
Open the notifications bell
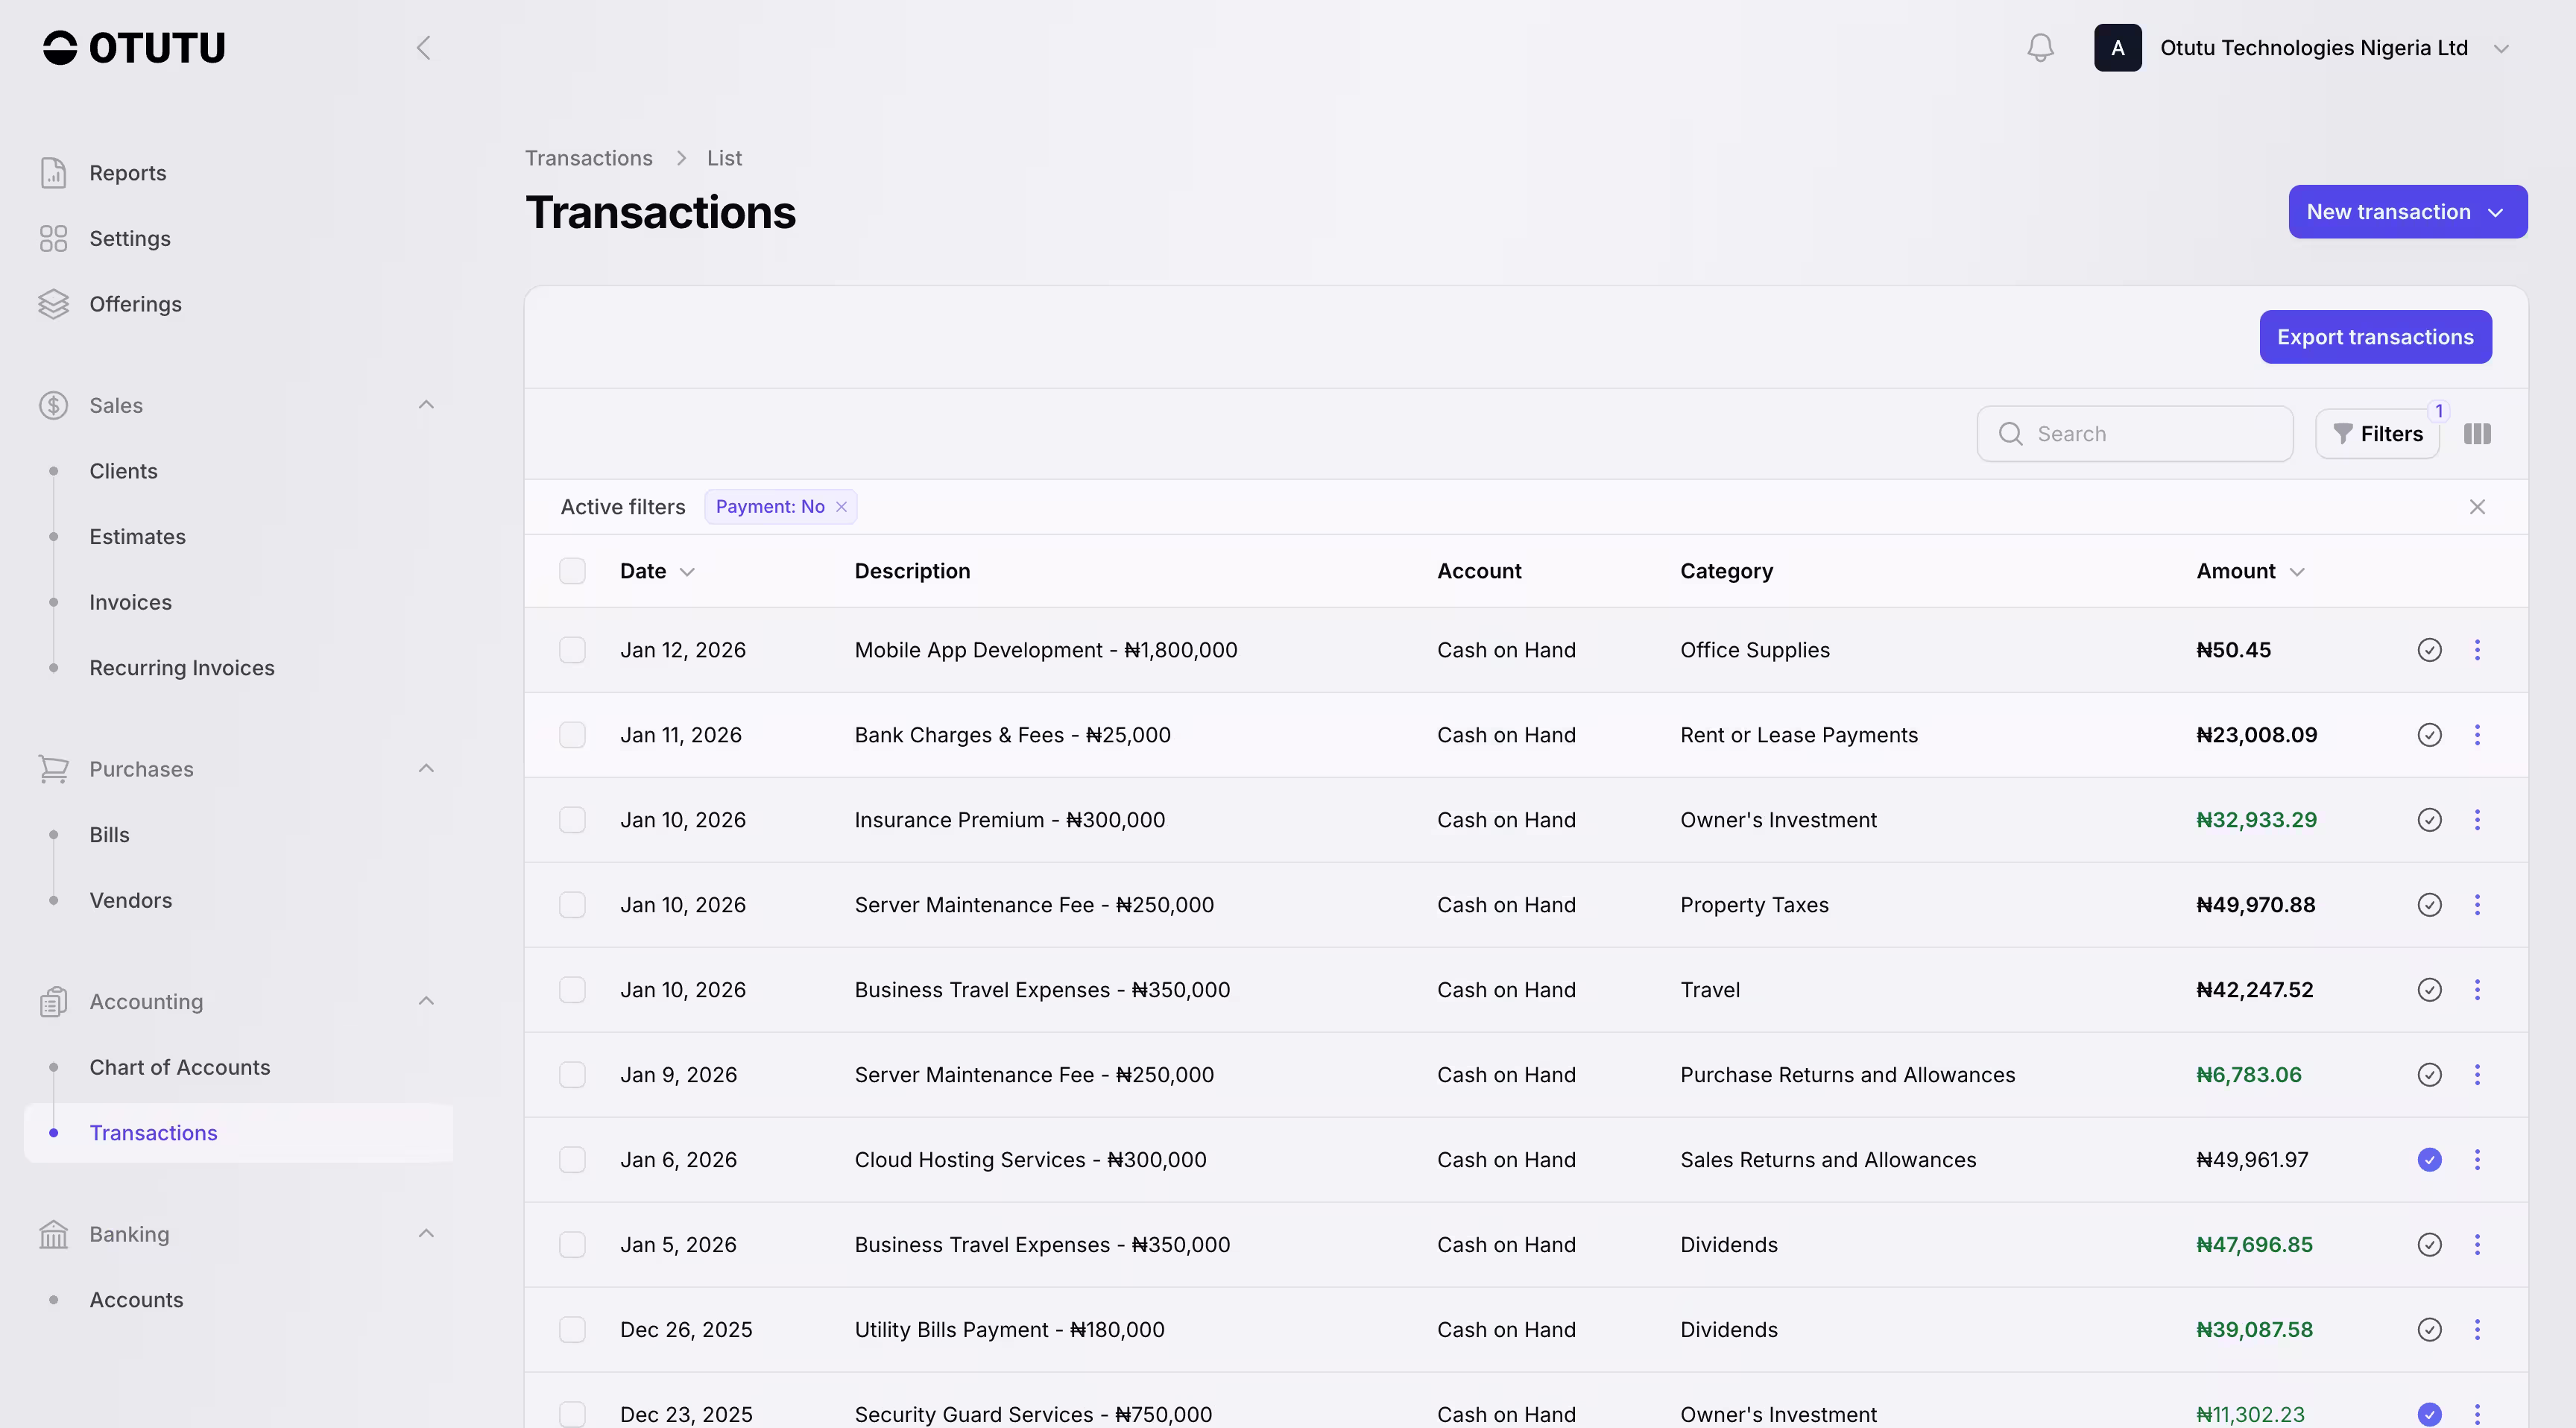(2040, 48)
